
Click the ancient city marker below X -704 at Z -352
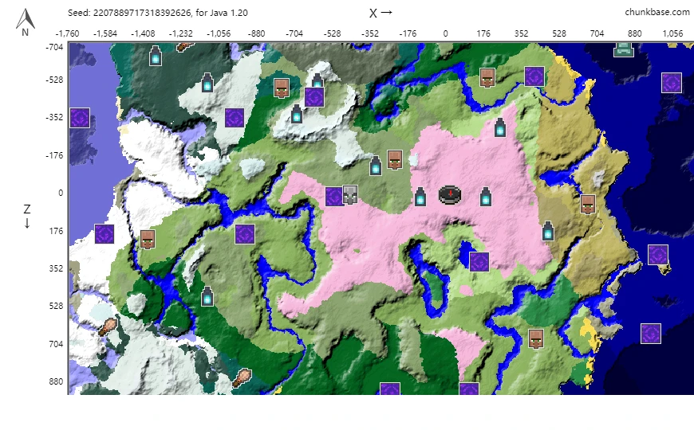297,115
